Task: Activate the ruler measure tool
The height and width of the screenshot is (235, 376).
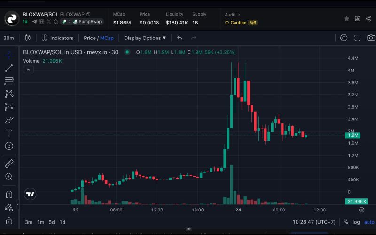Action: 9,164
